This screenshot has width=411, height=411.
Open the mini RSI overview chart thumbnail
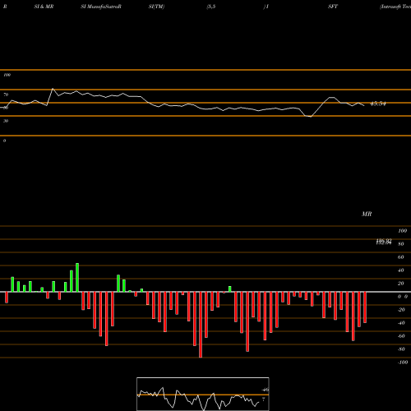point(203,394)
